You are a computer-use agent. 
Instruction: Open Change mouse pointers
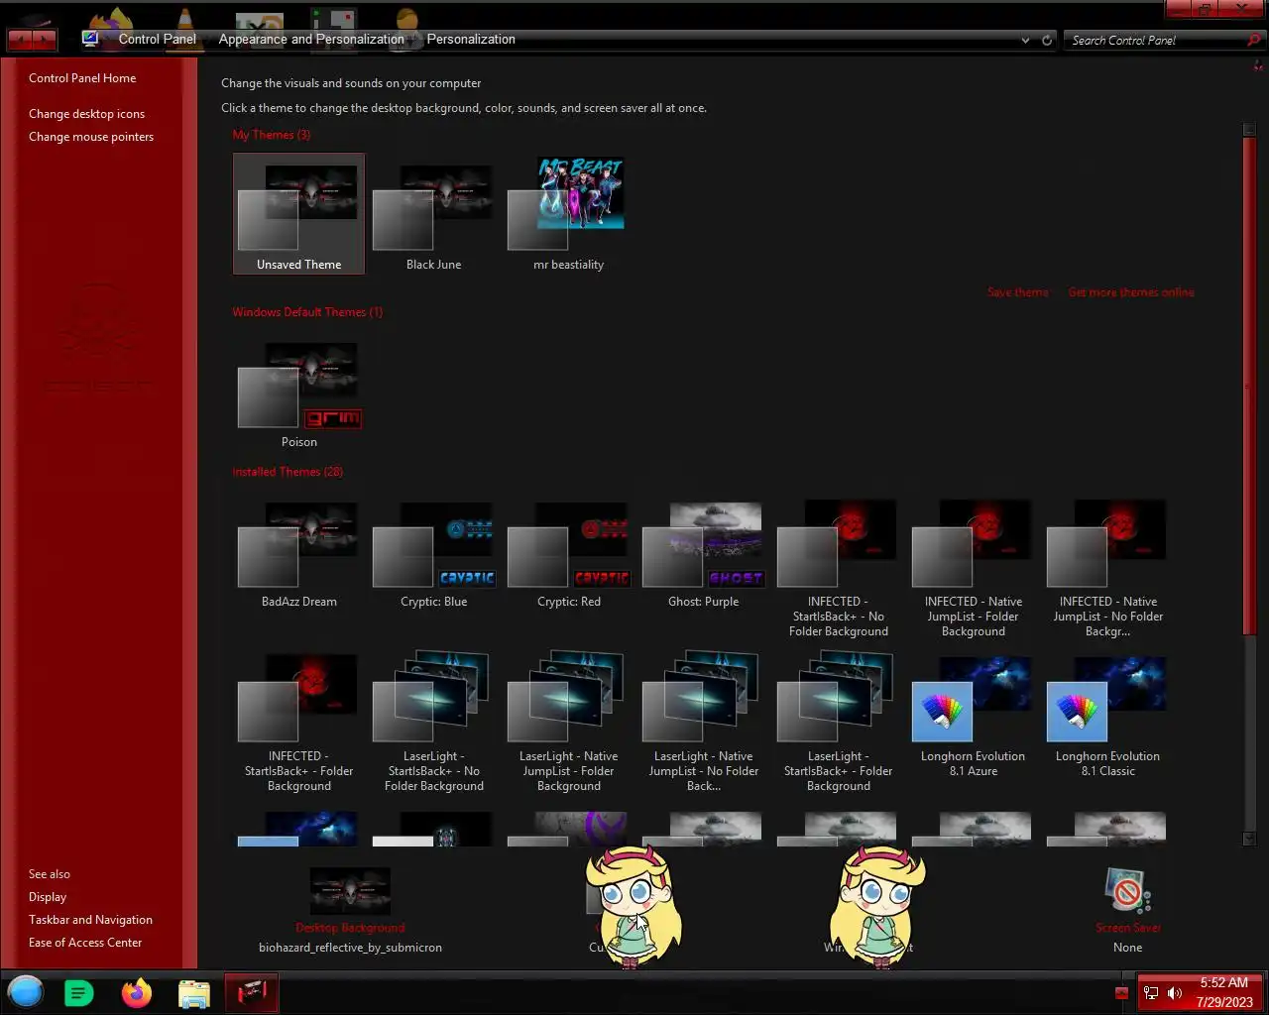[x=91, y=137]
